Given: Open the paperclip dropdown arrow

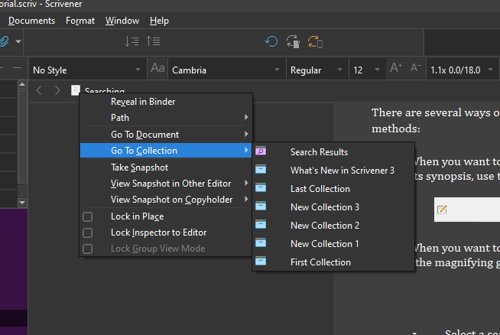Looking at the screenshot, I should (18, 41).
